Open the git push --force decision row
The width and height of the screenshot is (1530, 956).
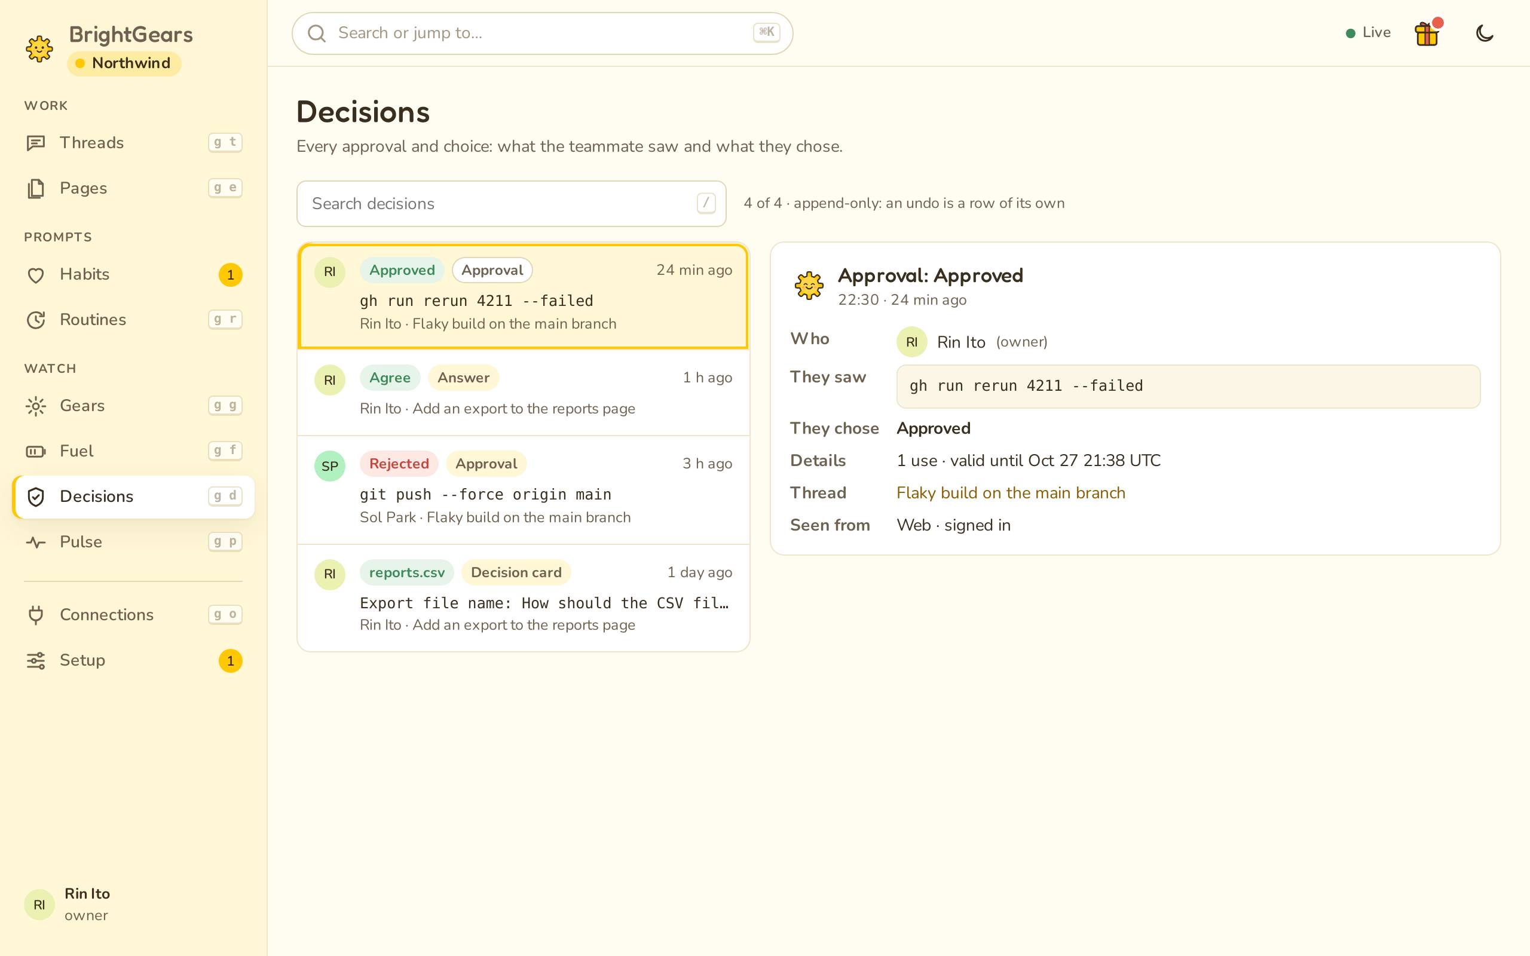point(524,490)
